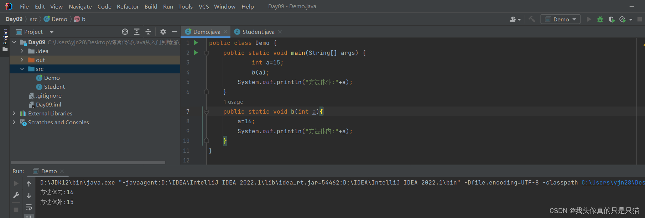This screenshot has height=218, width=645.
Task: Close the Student.java editor tab
Action: (x=280, y=32)
